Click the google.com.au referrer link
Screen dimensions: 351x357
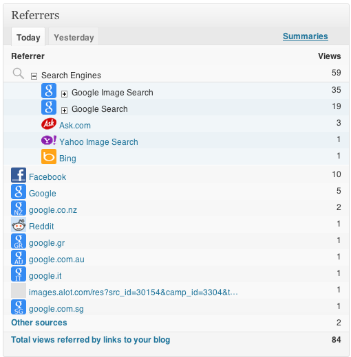point(56,260)
